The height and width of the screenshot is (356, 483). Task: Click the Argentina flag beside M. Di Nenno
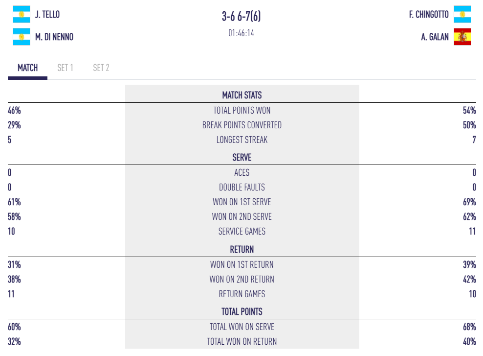(21, 37)
